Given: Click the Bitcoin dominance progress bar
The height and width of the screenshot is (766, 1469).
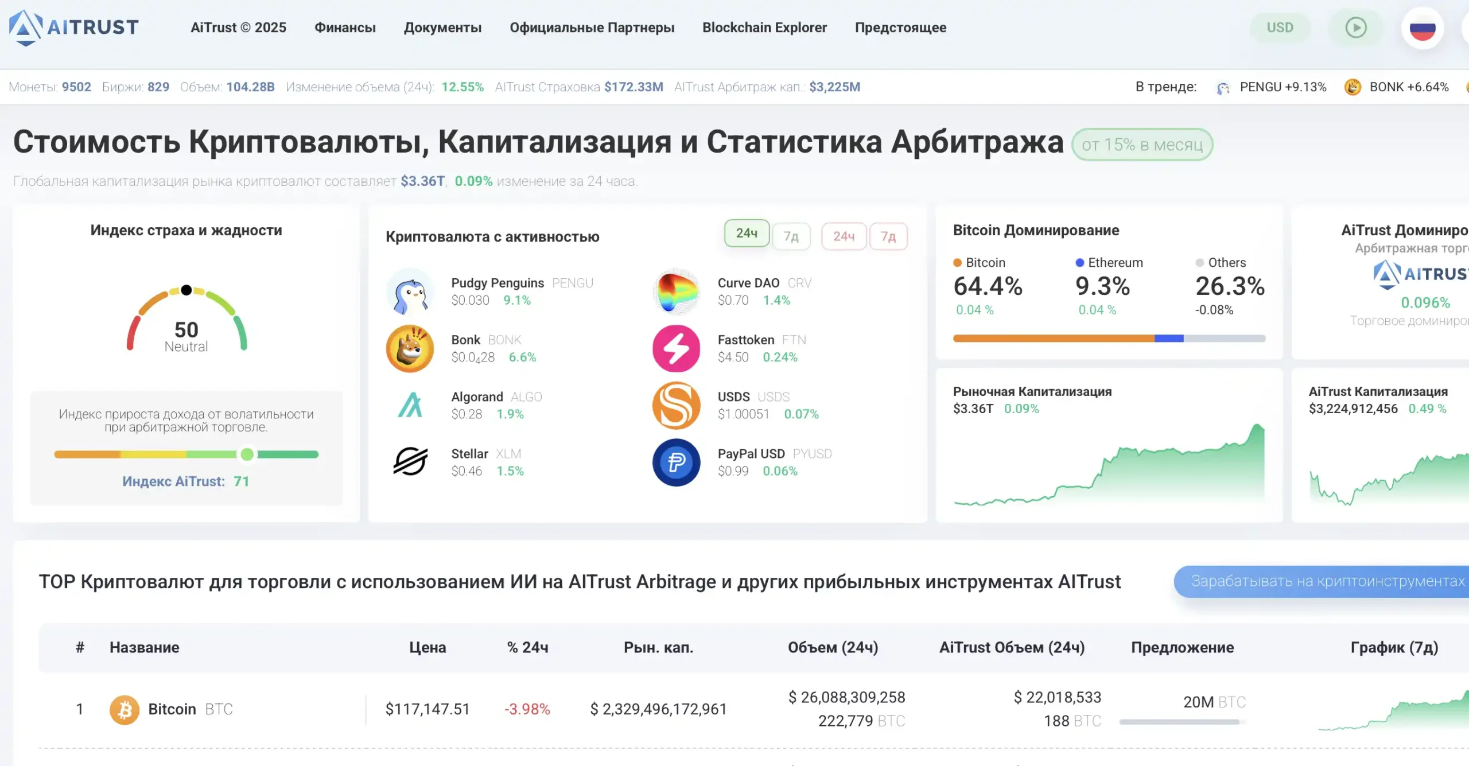Looking at the screenshot, I should click(x=1109, y=339).
